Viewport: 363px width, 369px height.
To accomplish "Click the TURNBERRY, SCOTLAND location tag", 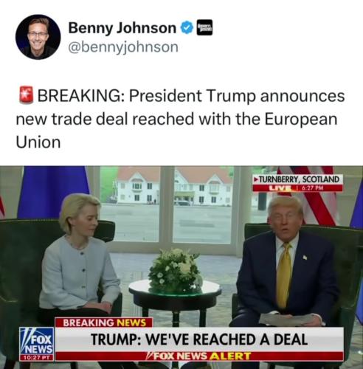I will 298,179.
